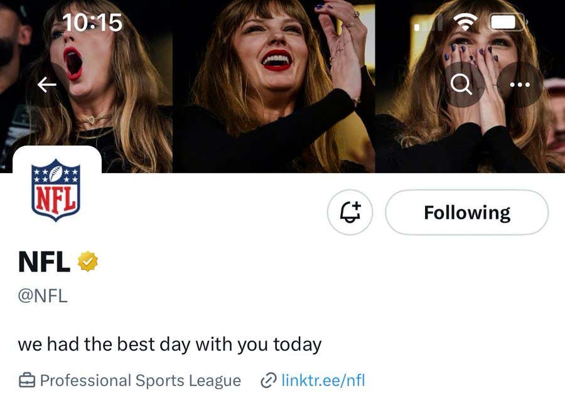Tap the battery indicator
The image size is (565, 400).
click(506, 21)
